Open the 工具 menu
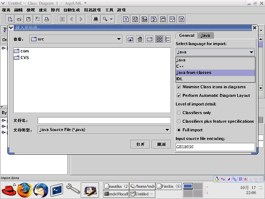This screenshot has height=199, width=265. click(x=109, y=10)
